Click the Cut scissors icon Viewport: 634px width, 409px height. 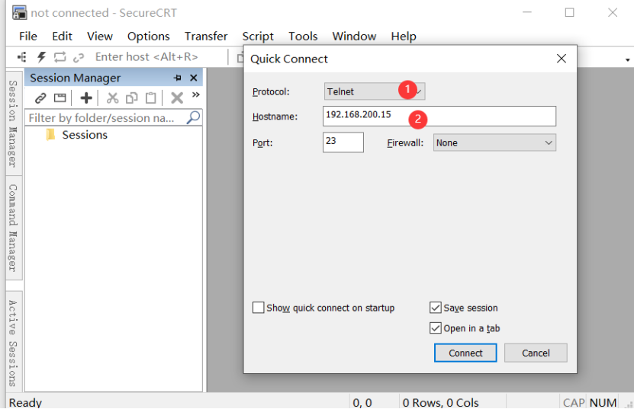[x=112, y=97]
